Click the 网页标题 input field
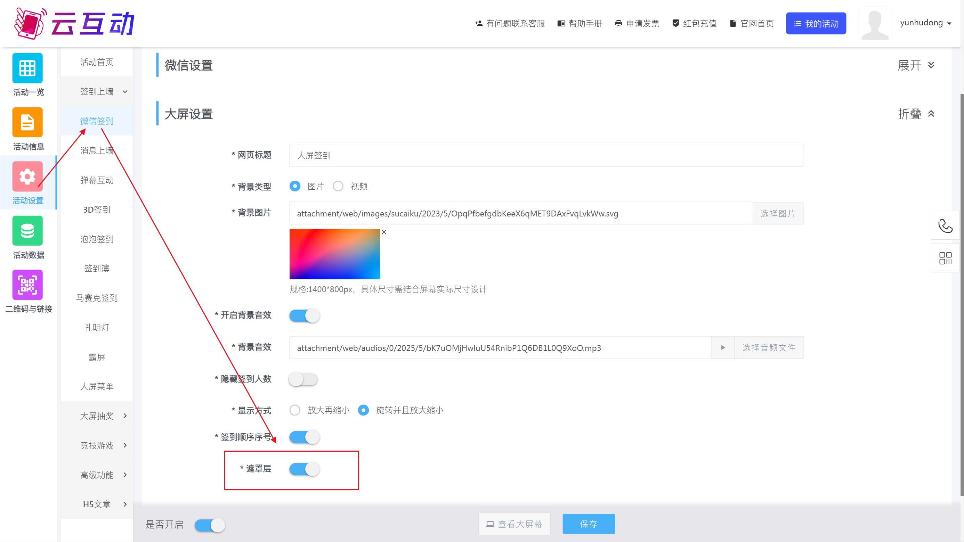The height and width of the screenshot is (542, 964). pos(546,155)
